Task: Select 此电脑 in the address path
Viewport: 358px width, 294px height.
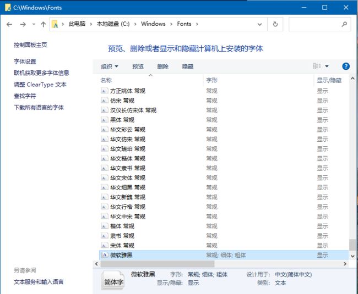Action: pyautogui.click(x=77, y=24)
